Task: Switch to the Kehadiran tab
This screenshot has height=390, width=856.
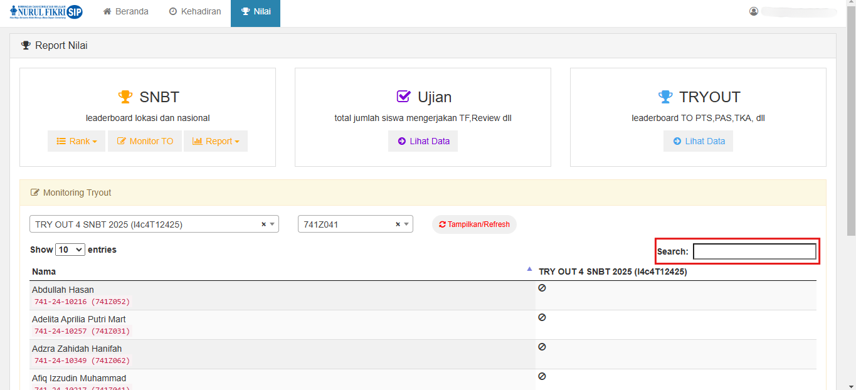Action: pos(195,11)
